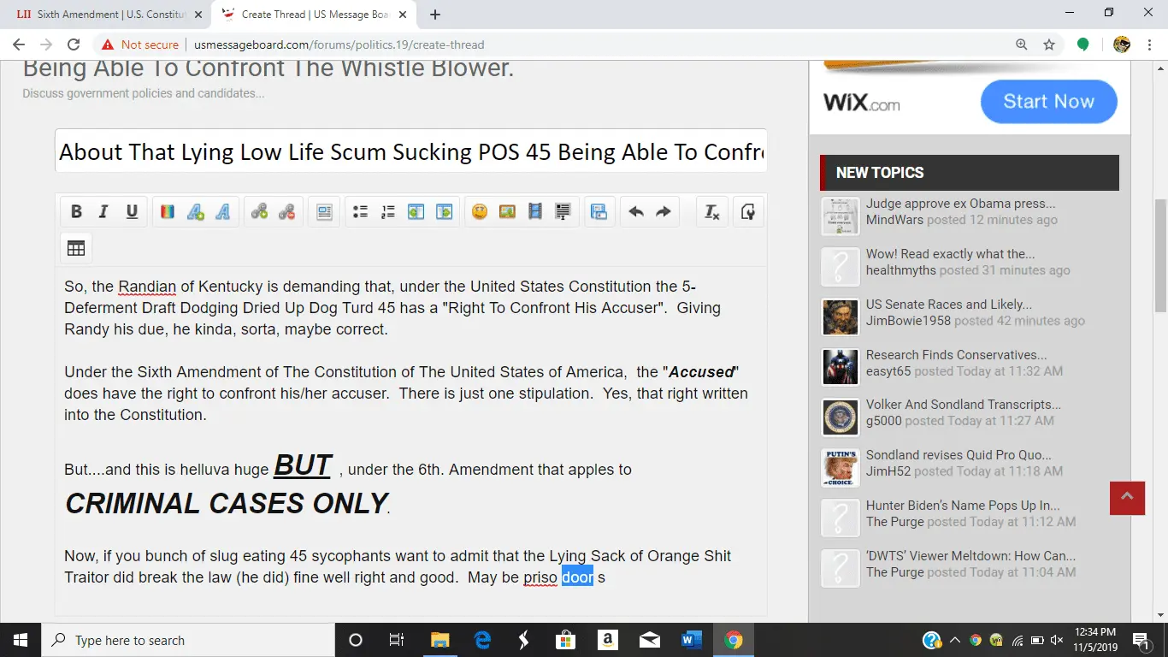This screenshot has height=657, width=1168.
Task: Toggle italic formatting in the editor
Action: (x=103, y=212)
